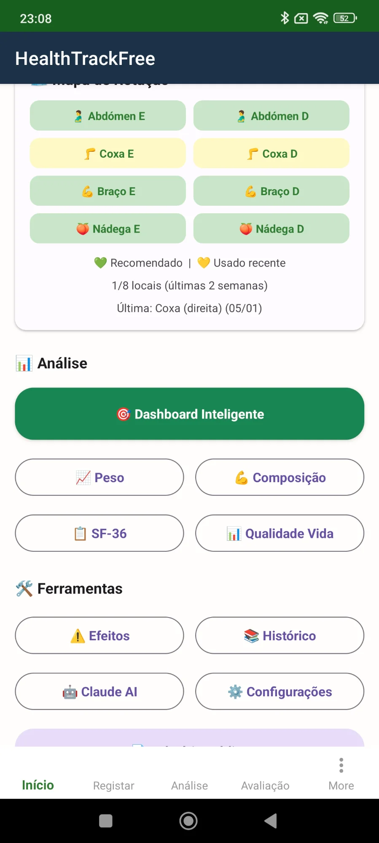
Task: Select the Abdómen E injection site
Action: (108, 116)
